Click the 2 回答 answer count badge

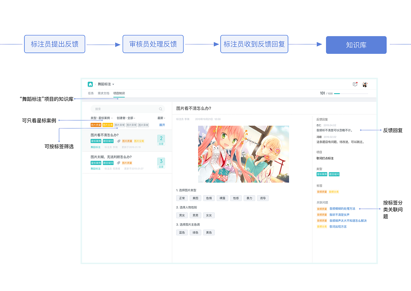click(161, 140)
